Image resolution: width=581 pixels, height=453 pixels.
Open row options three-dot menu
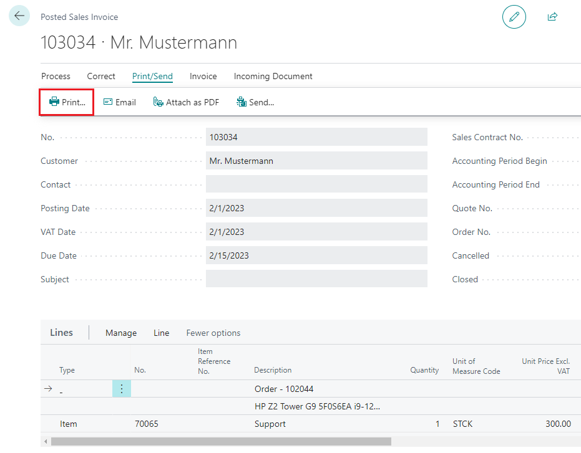tap(122, 389)
